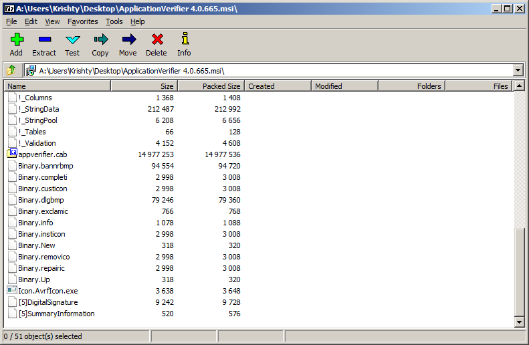Click the scrollbar down arrow
This screenshot has height=345, width=529.
pos(519,322)
